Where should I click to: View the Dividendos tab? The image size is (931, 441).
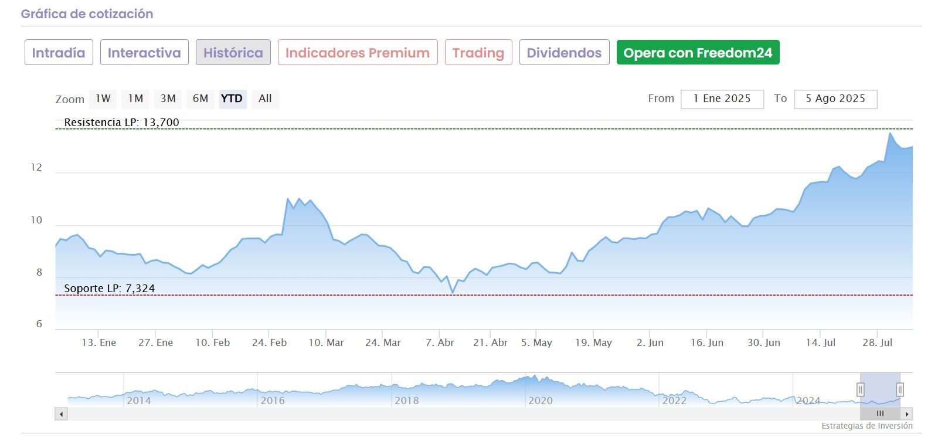pyautogui.click(x=564, y=53)
